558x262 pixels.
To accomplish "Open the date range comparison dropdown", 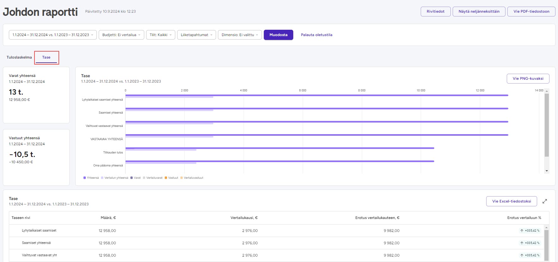I will (x=53, y=35).
